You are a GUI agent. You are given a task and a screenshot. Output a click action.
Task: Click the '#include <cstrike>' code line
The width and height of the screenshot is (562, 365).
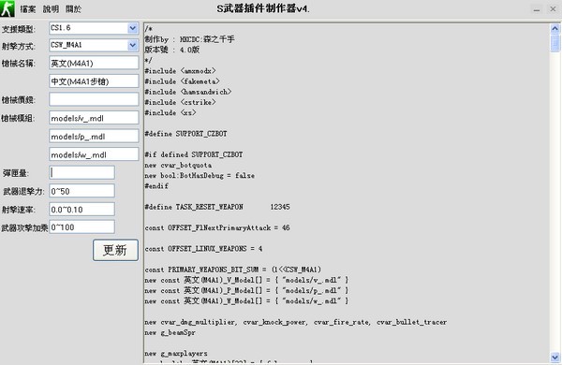point(180,102)
